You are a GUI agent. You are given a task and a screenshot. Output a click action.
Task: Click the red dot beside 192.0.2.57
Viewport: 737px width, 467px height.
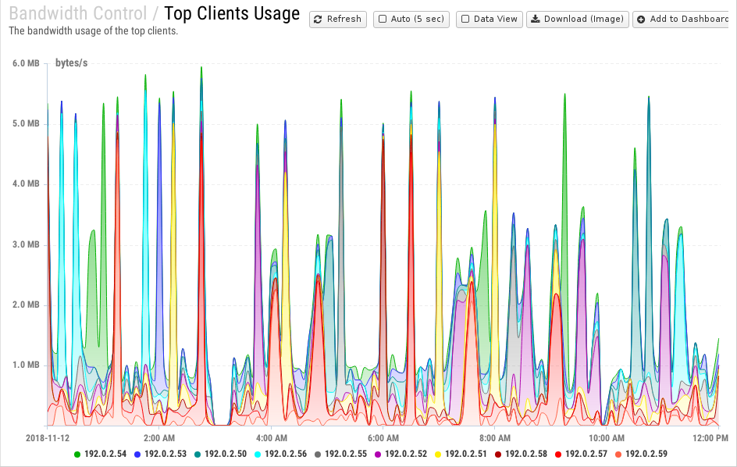pos(558,455)
